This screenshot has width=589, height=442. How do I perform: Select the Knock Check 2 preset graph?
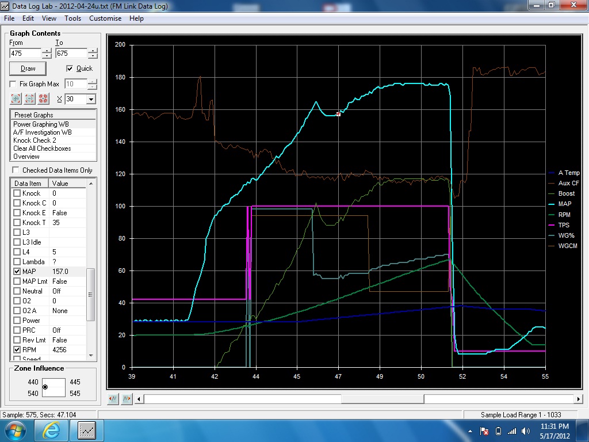point(35,140)
